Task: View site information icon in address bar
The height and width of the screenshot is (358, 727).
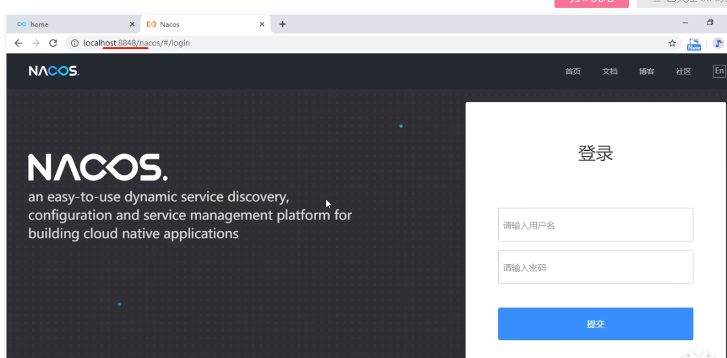Action: 75,43
